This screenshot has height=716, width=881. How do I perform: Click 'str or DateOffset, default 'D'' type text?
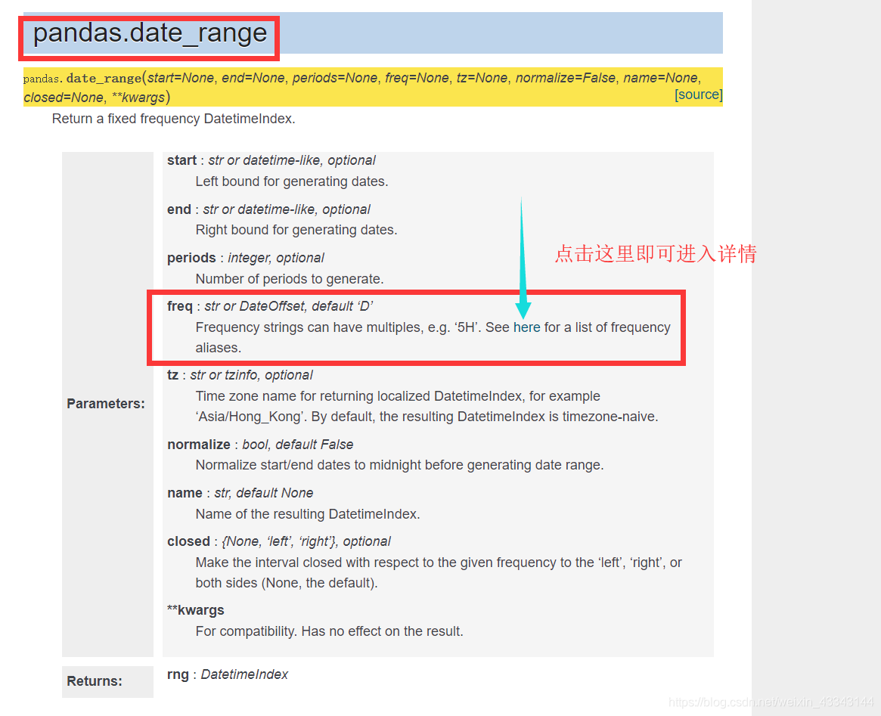click(289, 306)
